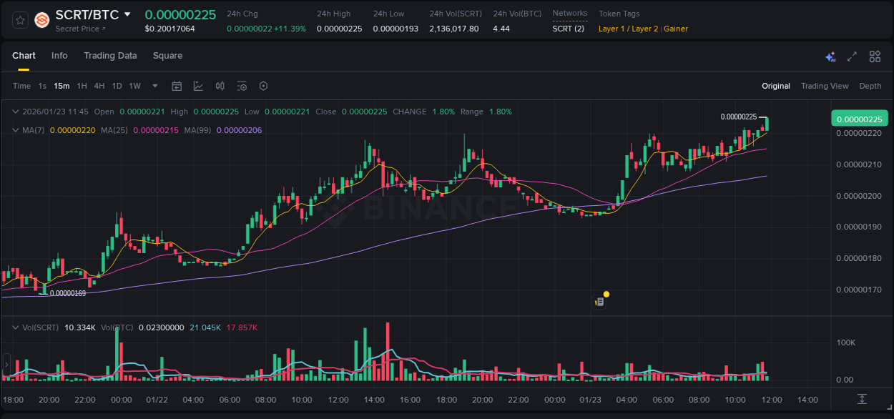Expand the extra timeframes dropdown arrow
Screen dimensions: 894x419
tap(154, 86)
